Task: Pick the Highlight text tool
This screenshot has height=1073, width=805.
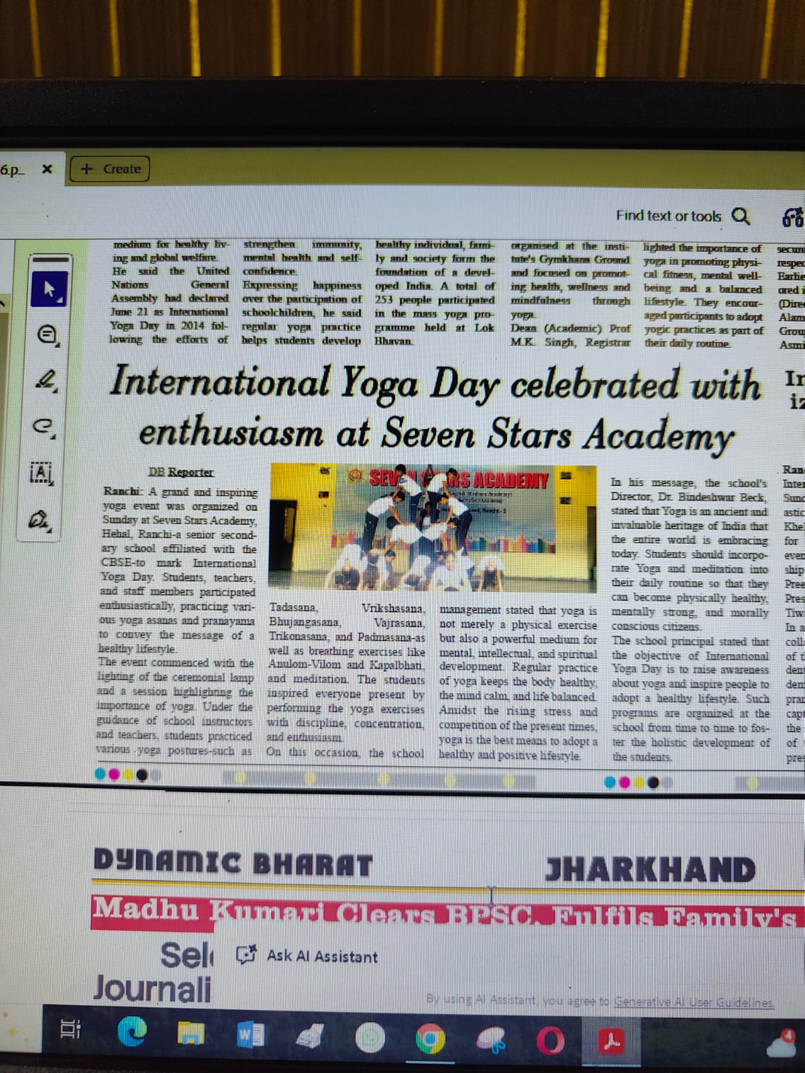Action: tap(47, 382)
